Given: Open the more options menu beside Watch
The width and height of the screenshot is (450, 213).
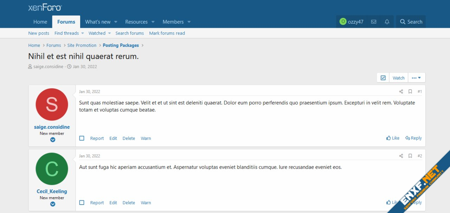Looking at the screenshot, I should [x=416, y=78].
